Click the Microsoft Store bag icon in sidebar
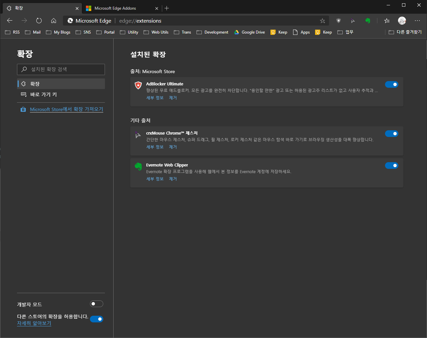 [23, 109]
